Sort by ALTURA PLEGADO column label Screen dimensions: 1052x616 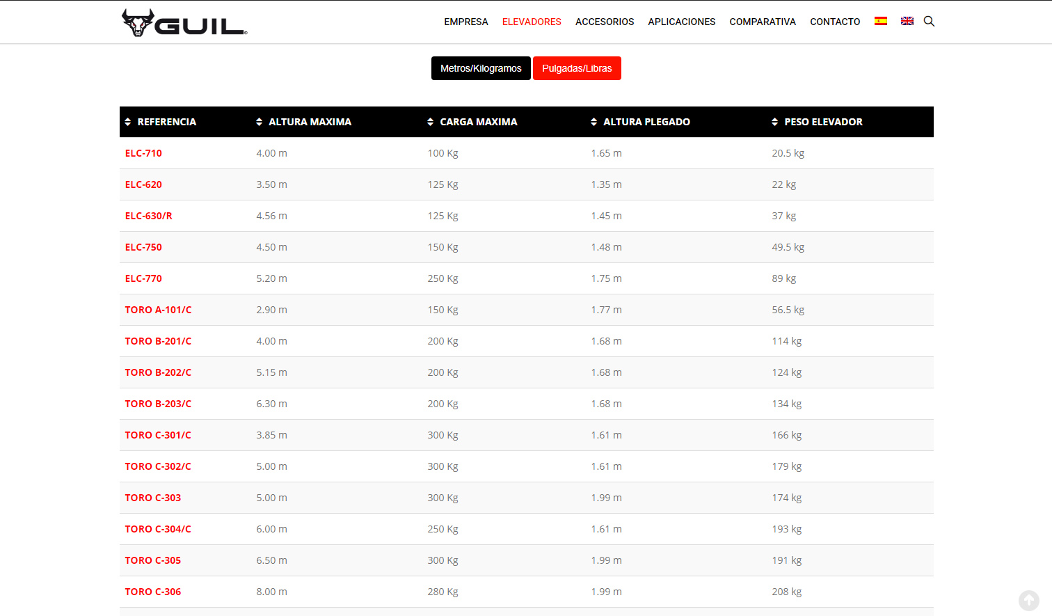[647, 122]
